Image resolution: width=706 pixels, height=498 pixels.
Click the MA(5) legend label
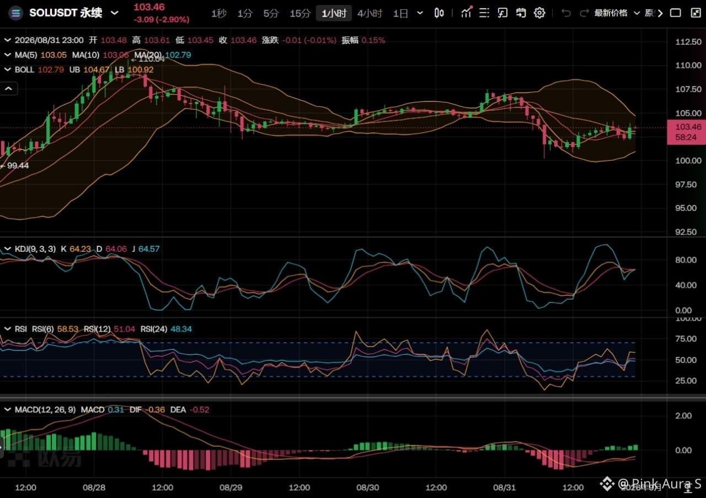point(27,55)
